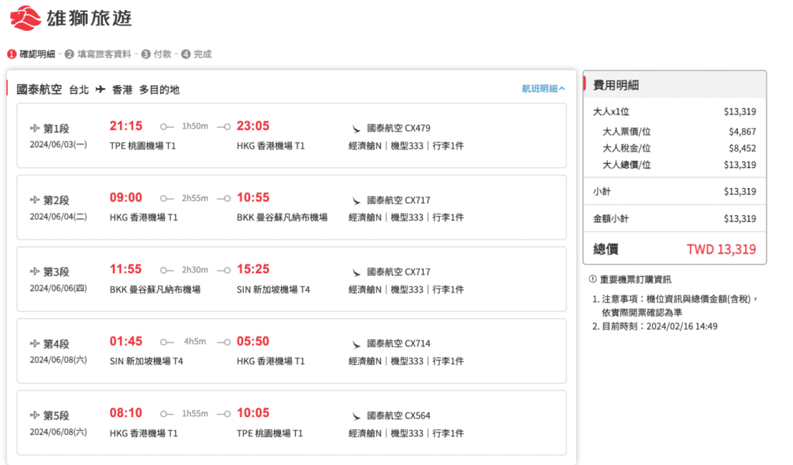
Task: Click the info icon beside 重要機票訂購資訊
Action: [592, 279]
